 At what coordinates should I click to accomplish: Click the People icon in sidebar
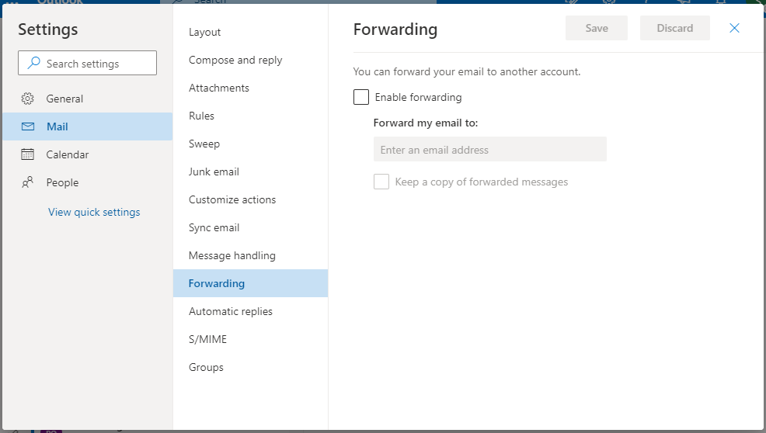28,182
